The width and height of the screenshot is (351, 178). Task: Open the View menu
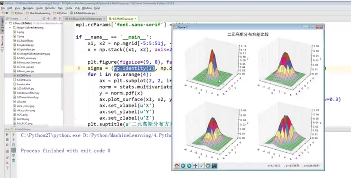point(17,8)
